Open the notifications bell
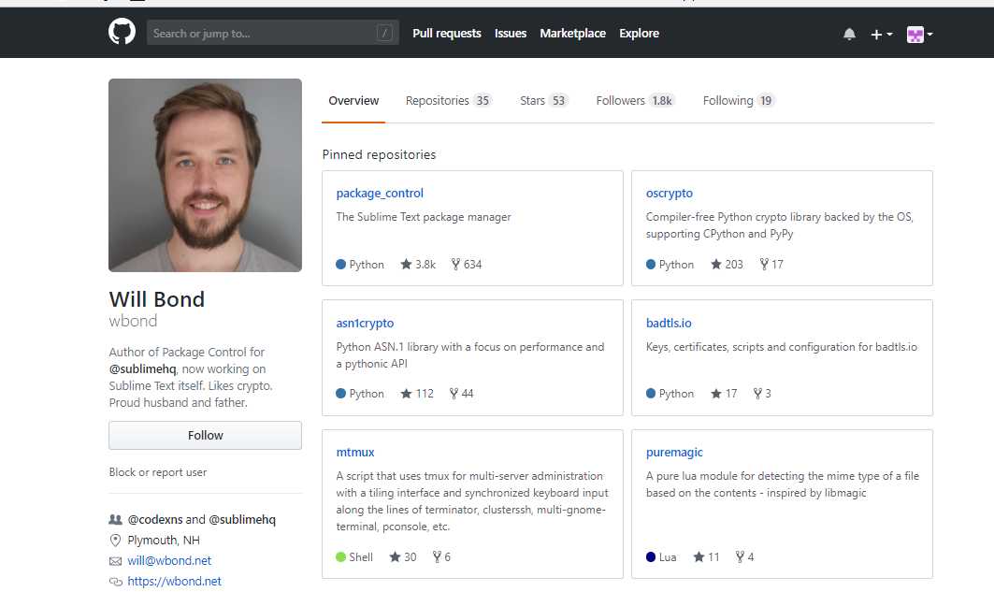This screenshot has width=994, height=592. [x=849, y=35]
